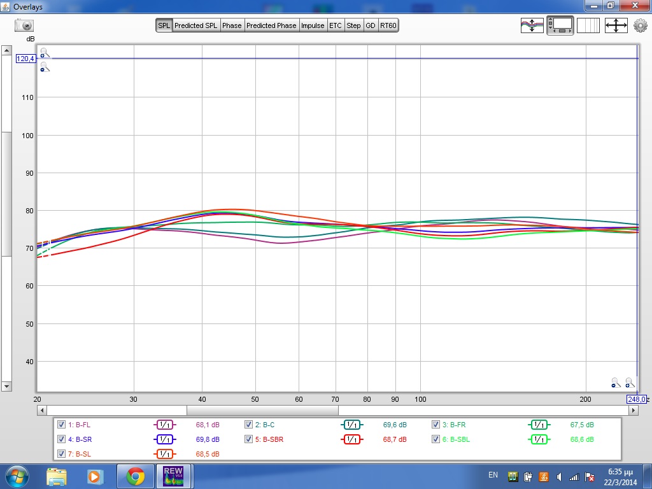Switch to the RT60 tab

pyautogui.click(x=388, y=25)
